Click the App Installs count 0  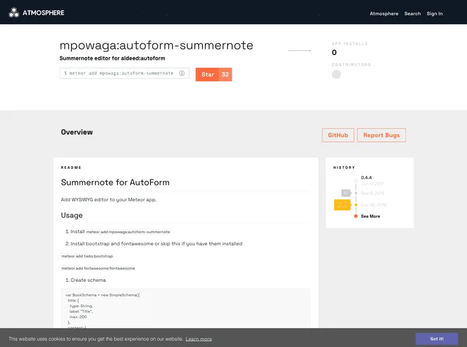pos(334,52)
